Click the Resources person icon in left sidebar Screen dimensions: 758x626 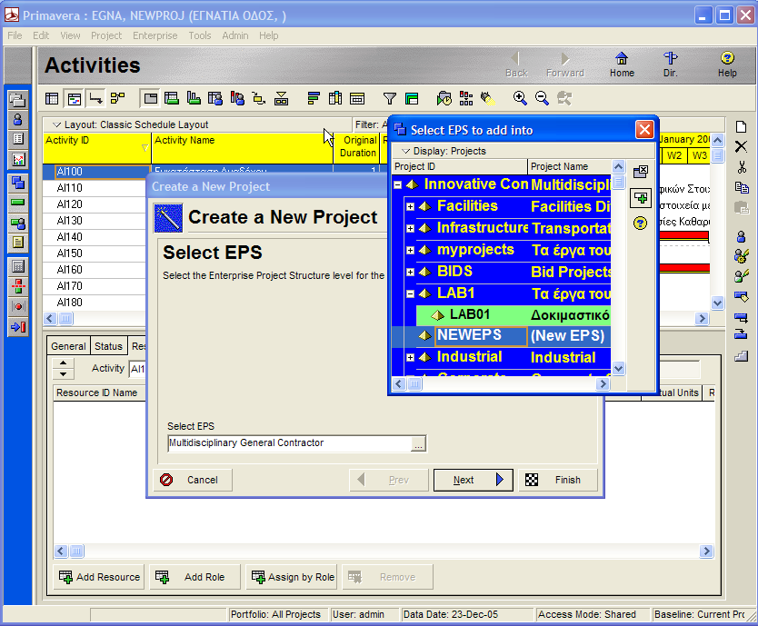(x=18, y=119)
